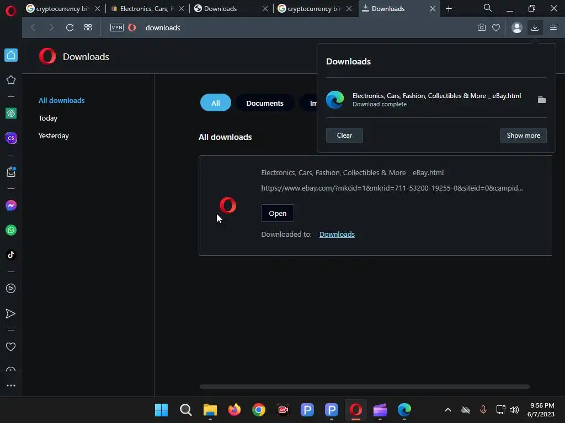Select All downloads in left panel
Screen dimensions: 565x423
62,101
